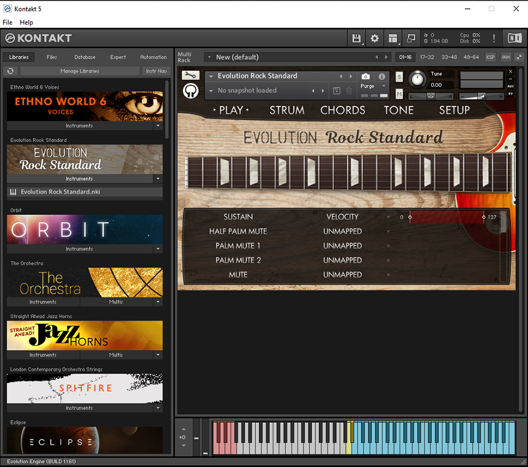Open the Sustain Velocity mapping dropdown
The width and height of the screenshot is (528, 467).
388,217
